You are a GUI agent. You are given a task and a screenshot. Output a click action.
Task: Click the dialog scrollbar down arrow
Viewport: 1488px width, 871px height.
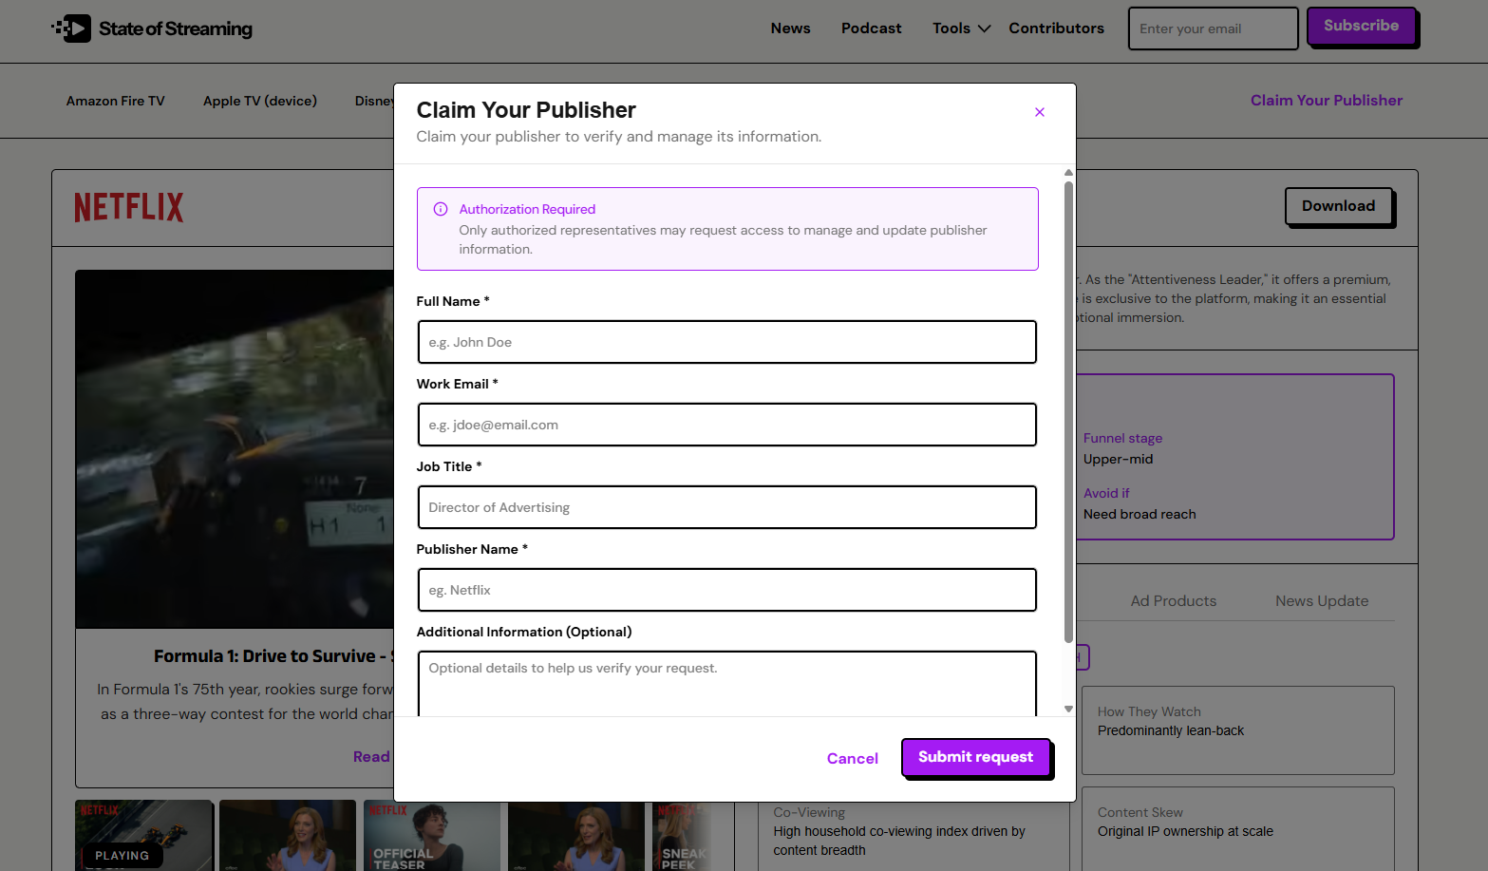pos(1068,709)
